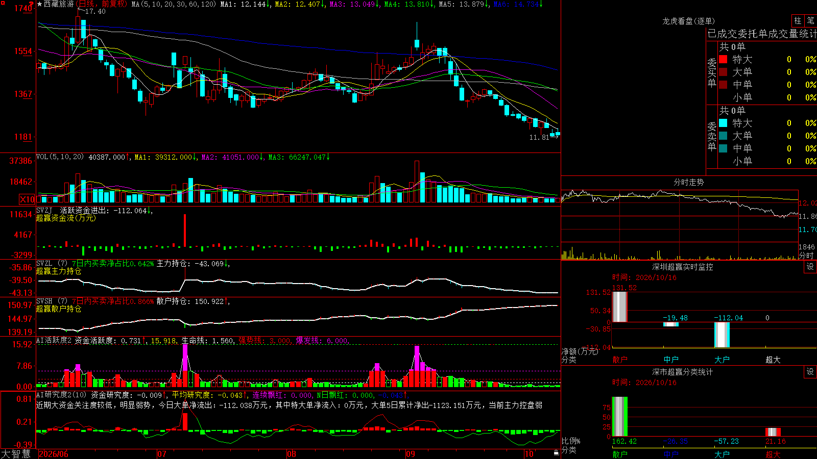The height and width of the screenshot is (459, 817).
Task: Click the 09 month marker on the timeline
Action: (411, 454)
